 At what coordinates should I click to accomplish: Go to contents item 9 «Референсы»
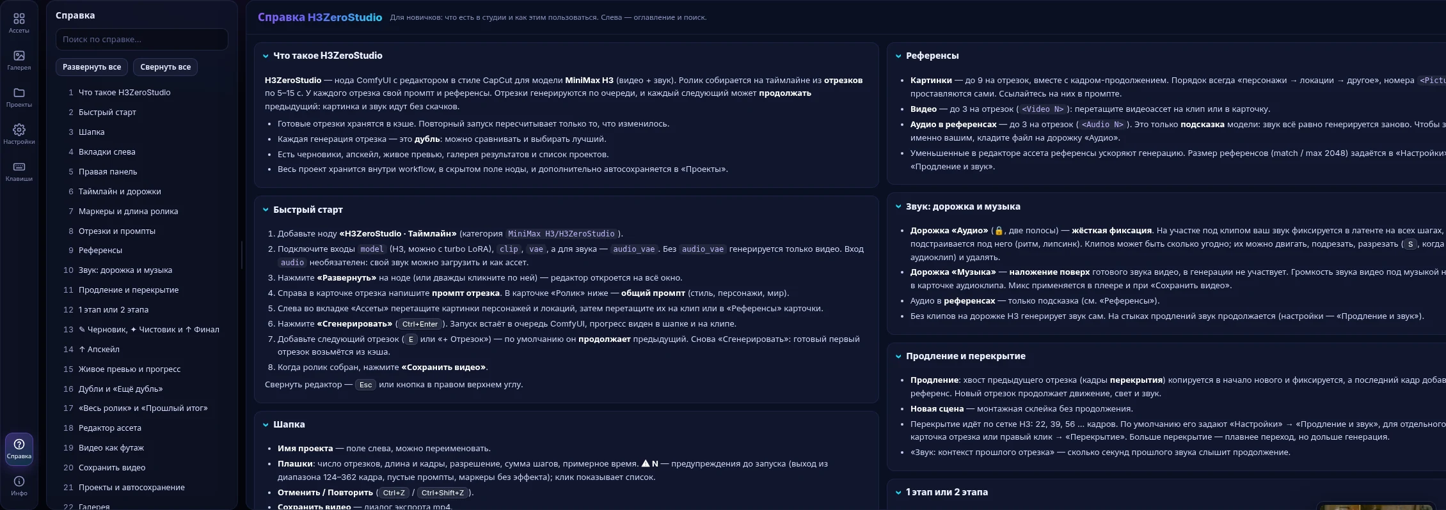click(142, 251)
